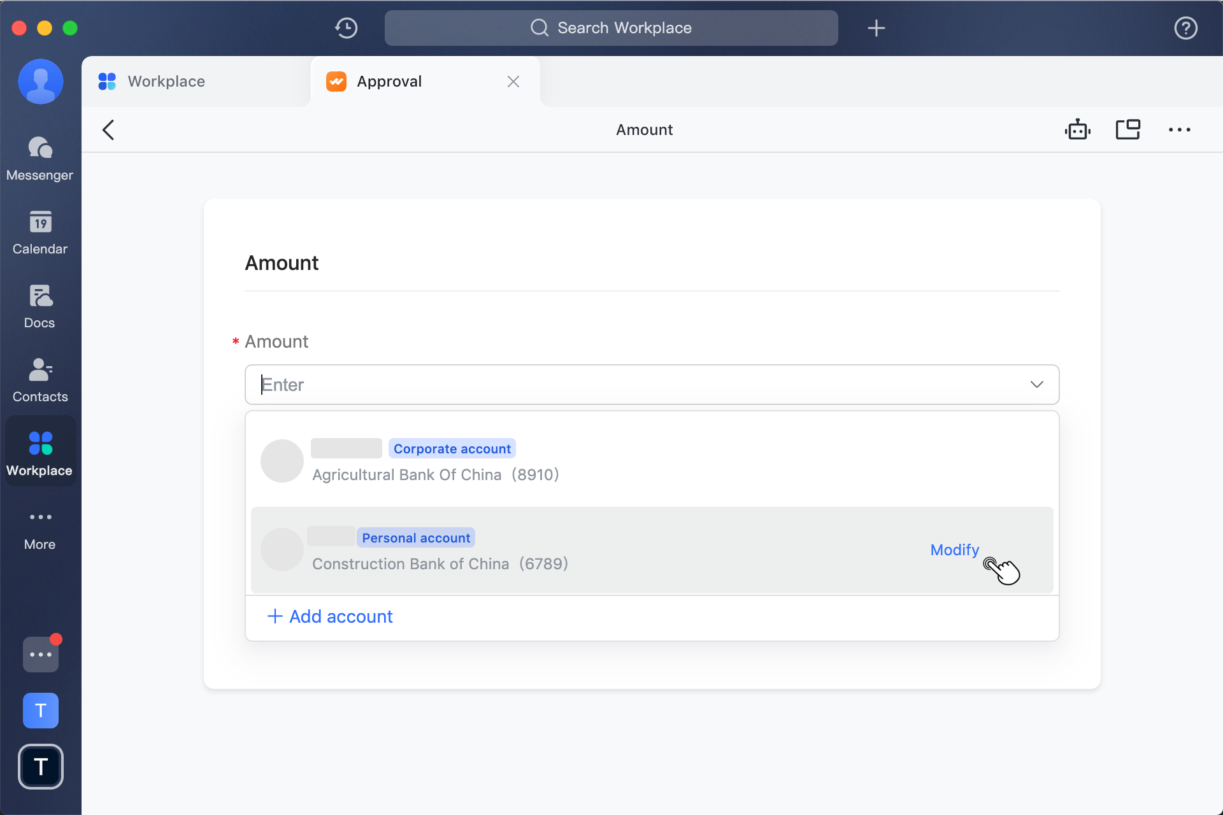
Task: Open the Amount field dropdown arrow
Action: click(1037, 384)
